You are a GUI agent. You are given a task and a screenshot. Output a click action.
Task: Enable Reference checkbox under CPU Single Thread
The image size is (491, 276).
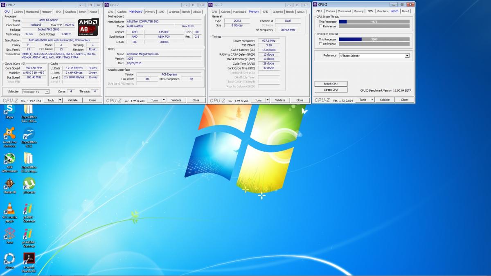click(x=320, y=26)
